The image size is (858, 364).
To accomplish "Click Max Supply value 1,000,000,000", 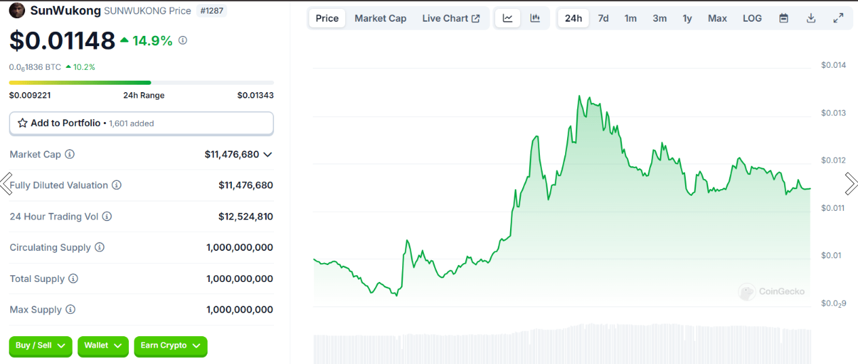I will (x=239, y=310).
